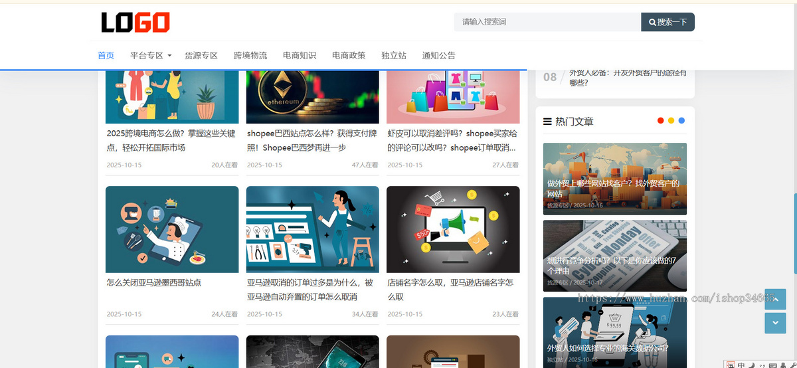
Task: Click the yellow dot in 热门文章 header
Action: pyautogui.click(x=671, y=120)
